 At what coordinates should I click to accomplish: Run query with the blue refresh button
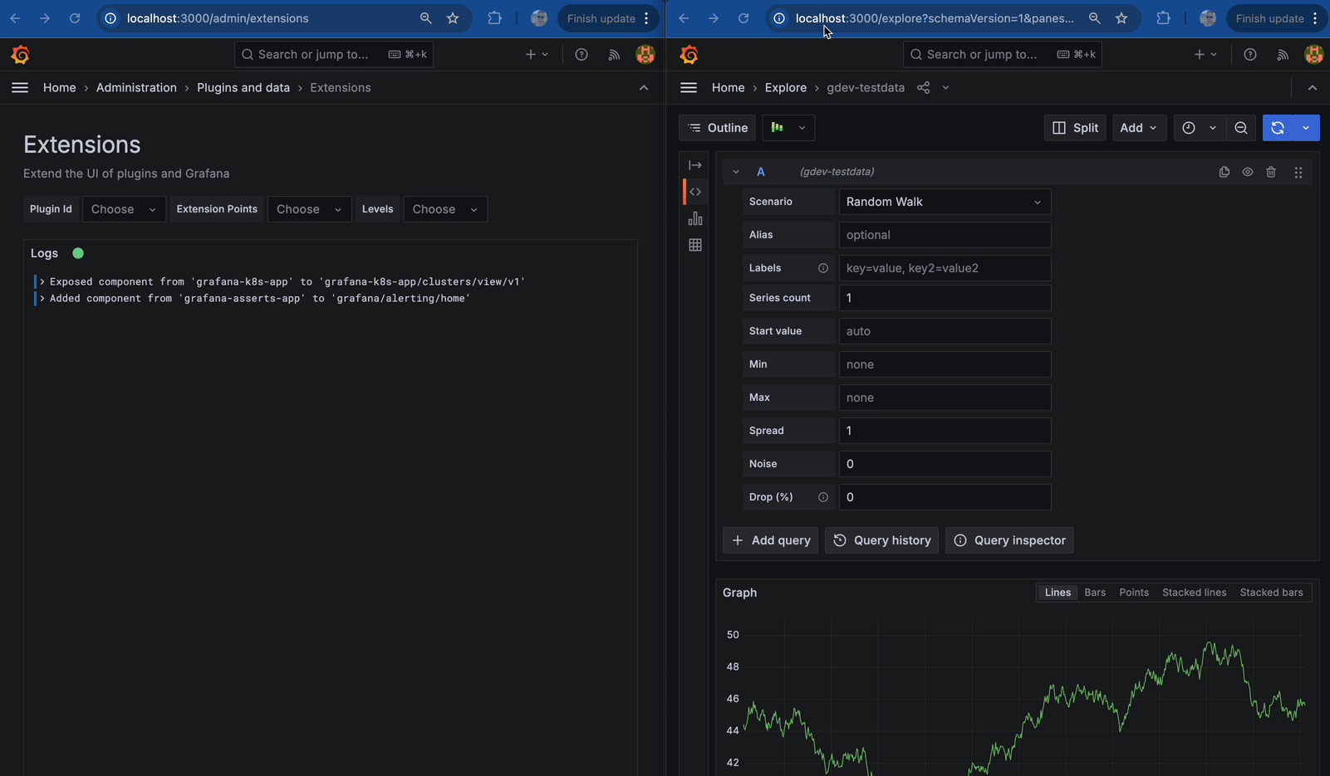[1278, 128]
